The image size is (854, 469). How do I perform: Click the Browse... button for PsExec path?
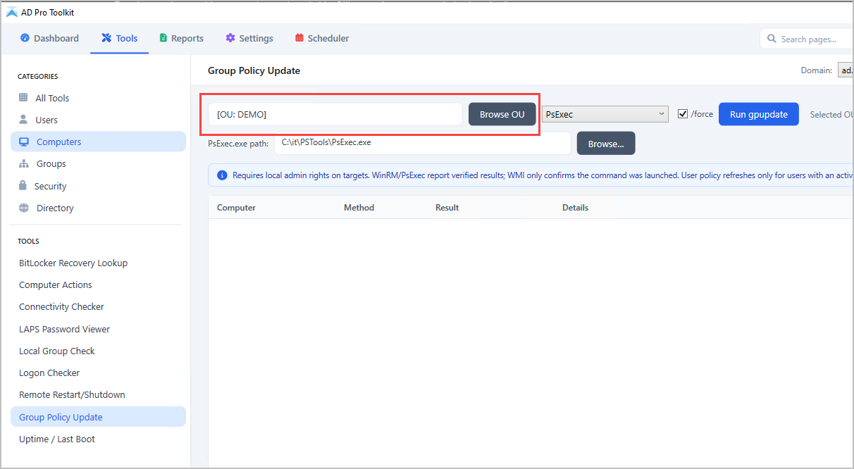606,143
